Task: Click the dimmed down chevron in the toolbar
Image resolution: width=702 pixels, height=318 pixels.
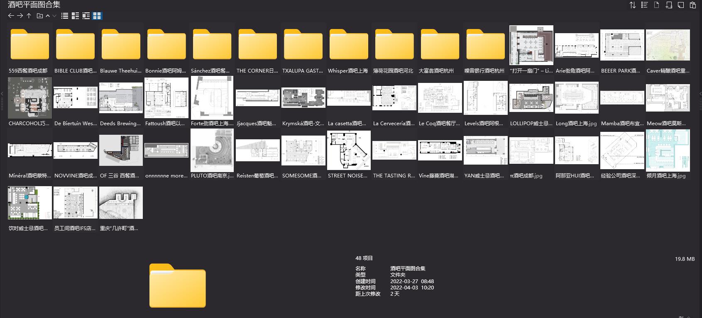Action: pyautogui.click(x=54, y=16)
